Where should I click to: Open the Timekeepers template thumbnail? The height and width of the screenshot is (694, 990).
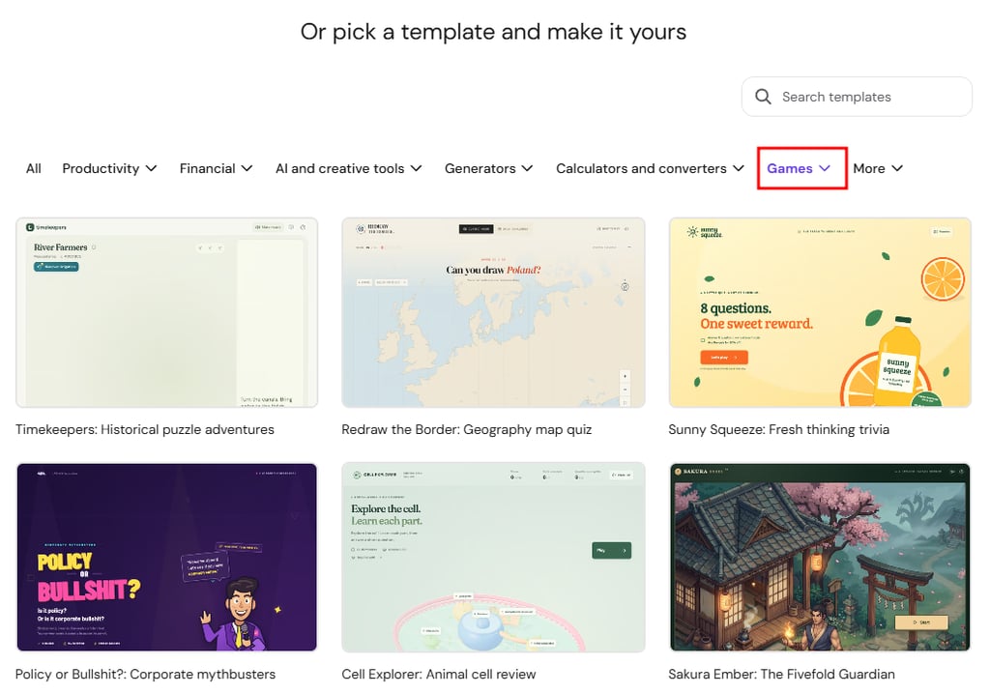tap(166, 312)
